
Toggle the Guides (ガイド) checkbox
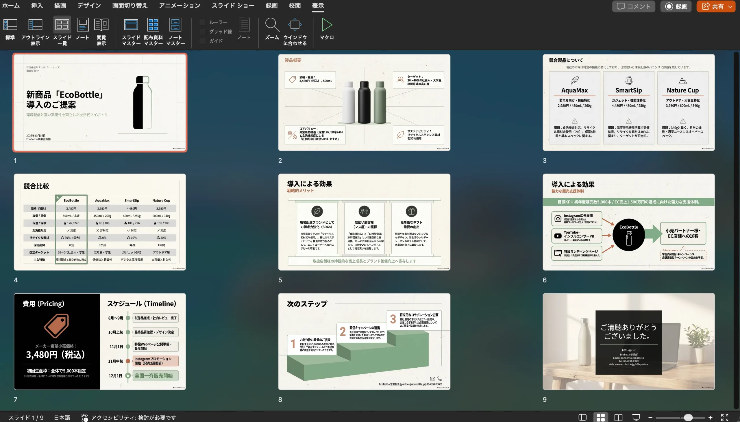point(203,41)
